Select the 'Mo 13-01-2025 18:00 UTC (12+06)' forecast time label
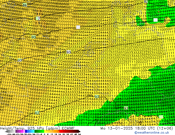This screenshot has width=175, height=135. (137, 128)
